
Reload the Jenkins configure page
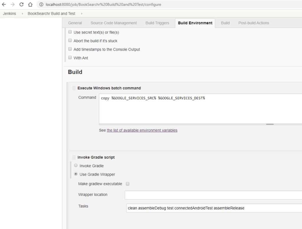pyautogui.click(x=22, y=4)
